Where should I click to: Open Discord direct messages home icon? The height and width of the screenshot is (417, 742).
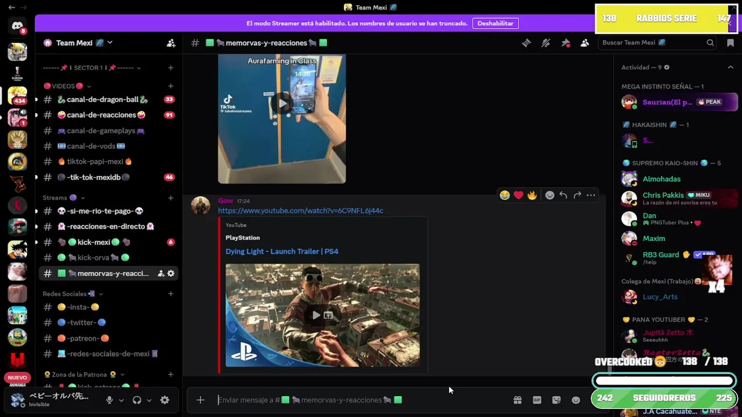(x=17, y=26)
